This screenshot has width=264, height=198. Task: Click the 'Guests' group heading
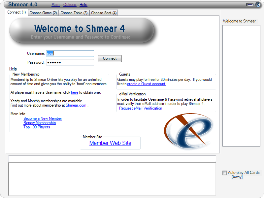(125, 74)
